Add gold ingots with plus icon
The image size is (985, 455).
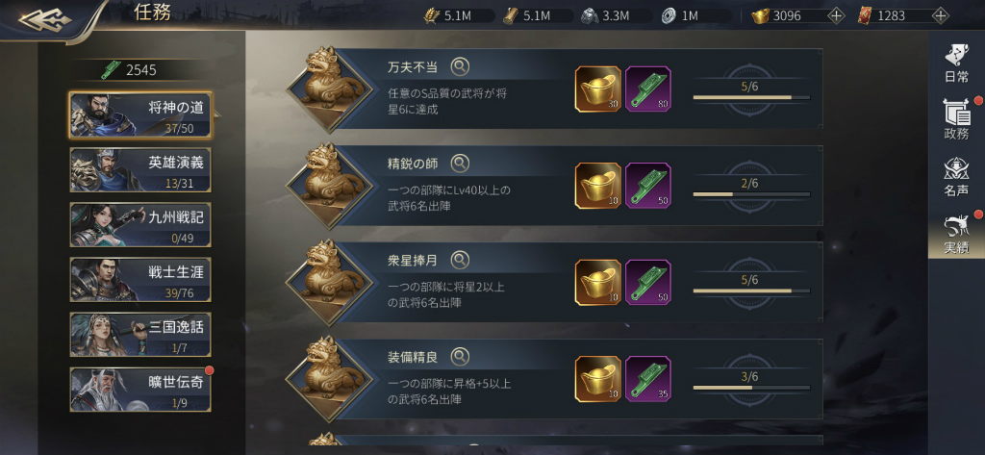pyautogui.click(x=836, y=15)
